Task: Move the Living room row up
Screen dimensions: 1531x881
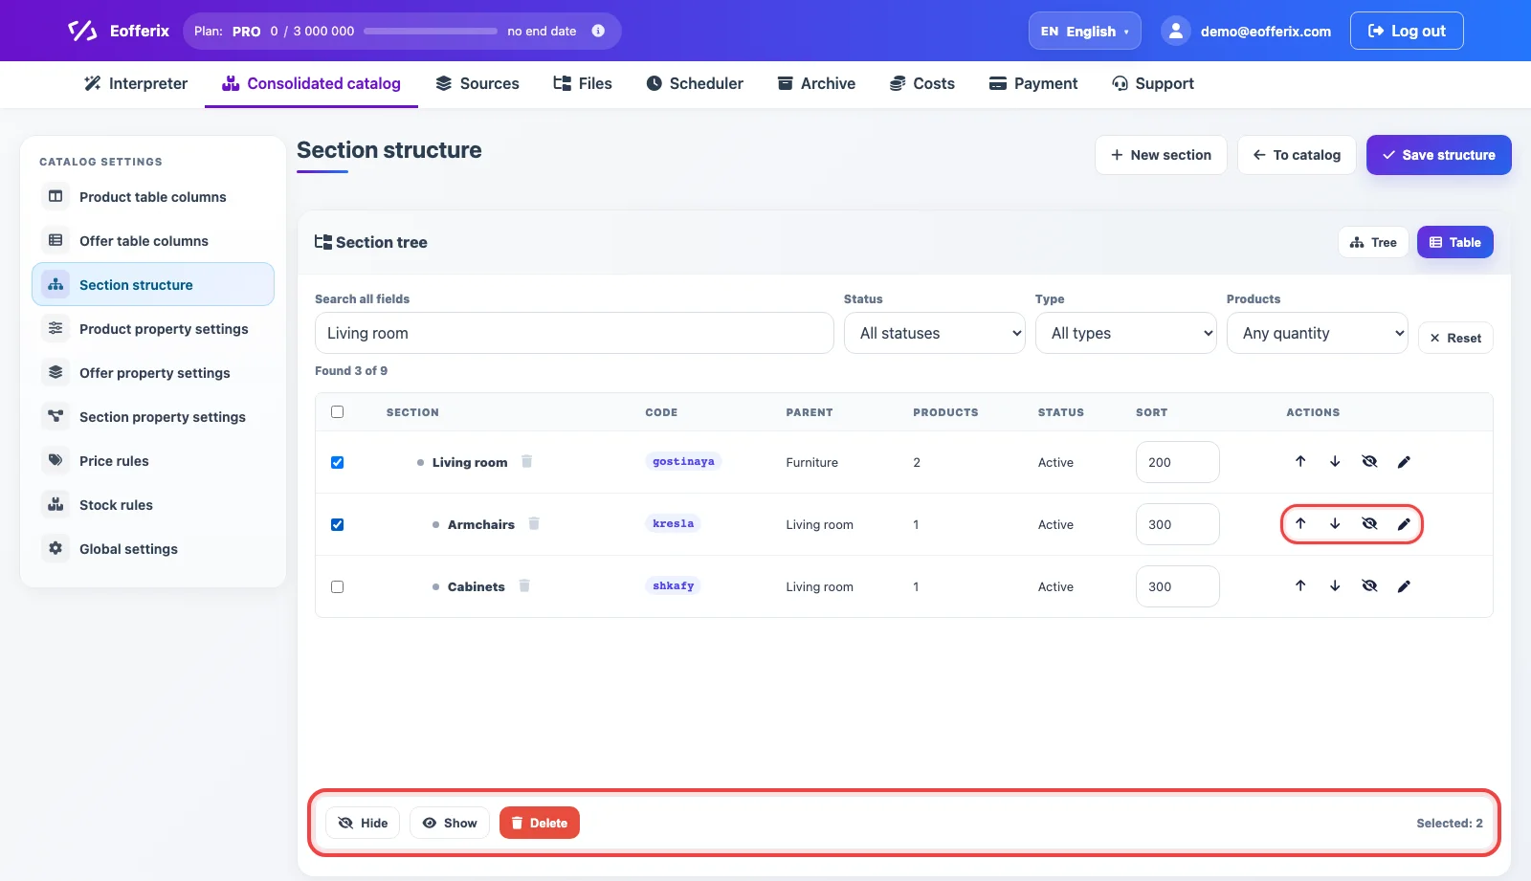Action: pyautogui.click(x=1300, y=461)
